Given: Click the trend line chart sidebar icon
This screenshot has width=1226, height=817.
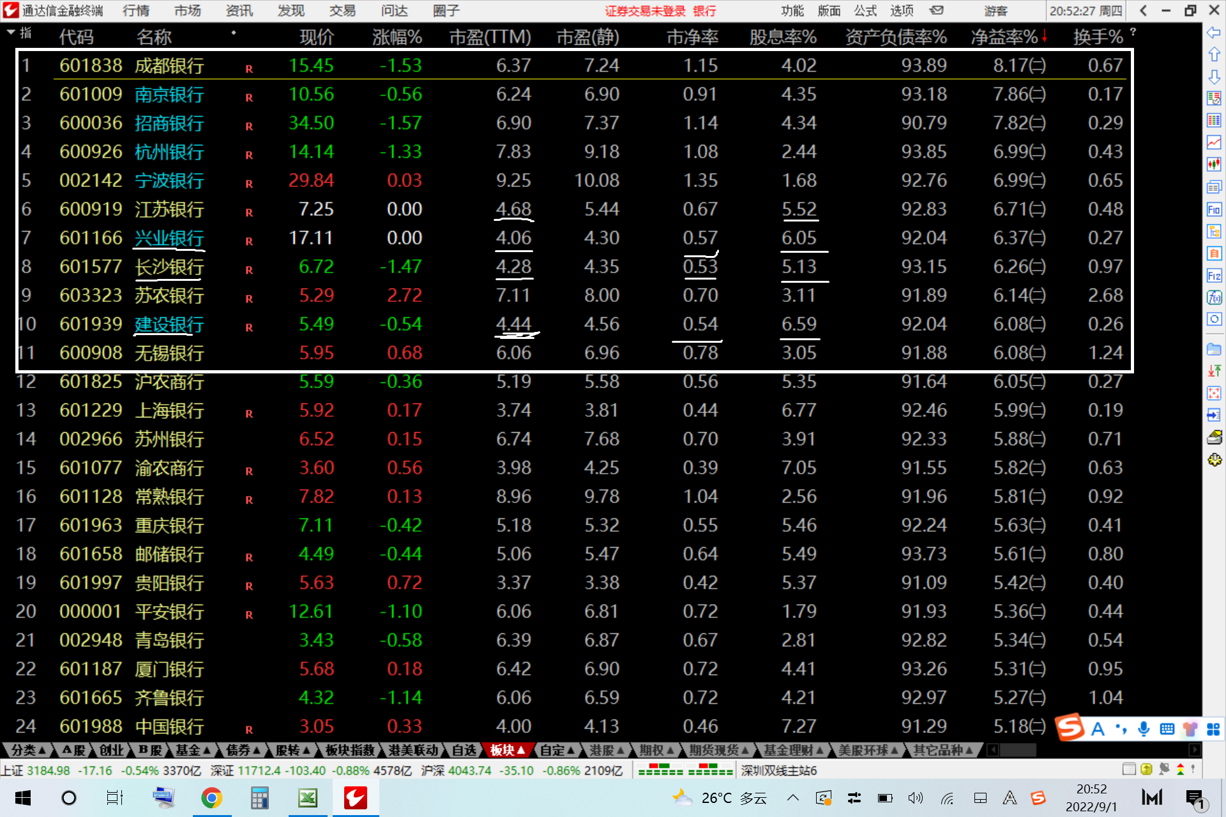Looking at the screenshot, I should tap(1214, 142).
